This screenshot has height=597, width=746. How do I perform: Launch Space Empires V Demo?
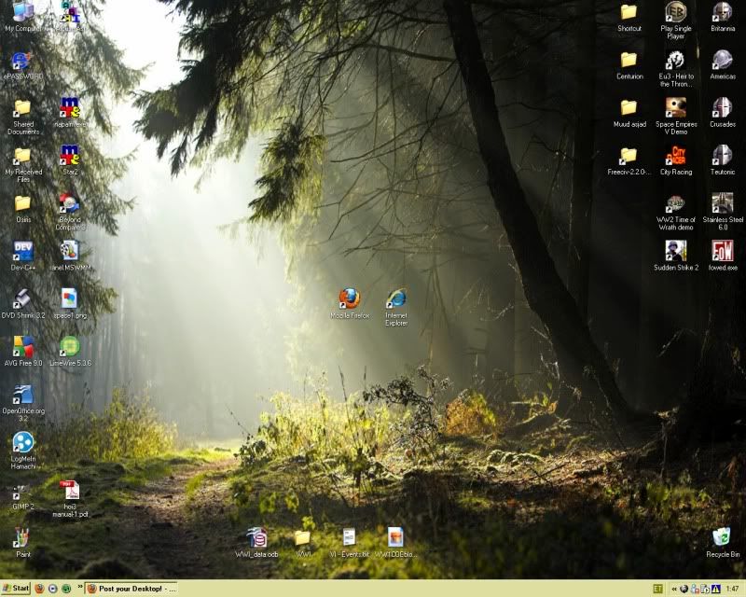point(675,117)
